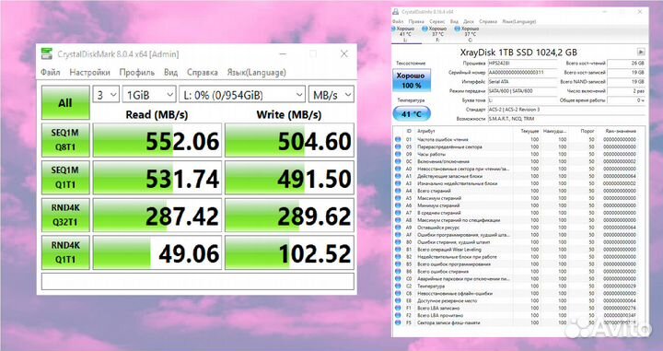
Task: Click status dot for attribute B1 Wear Leveling
Action: pyautogui.click(x=398, y=250)
